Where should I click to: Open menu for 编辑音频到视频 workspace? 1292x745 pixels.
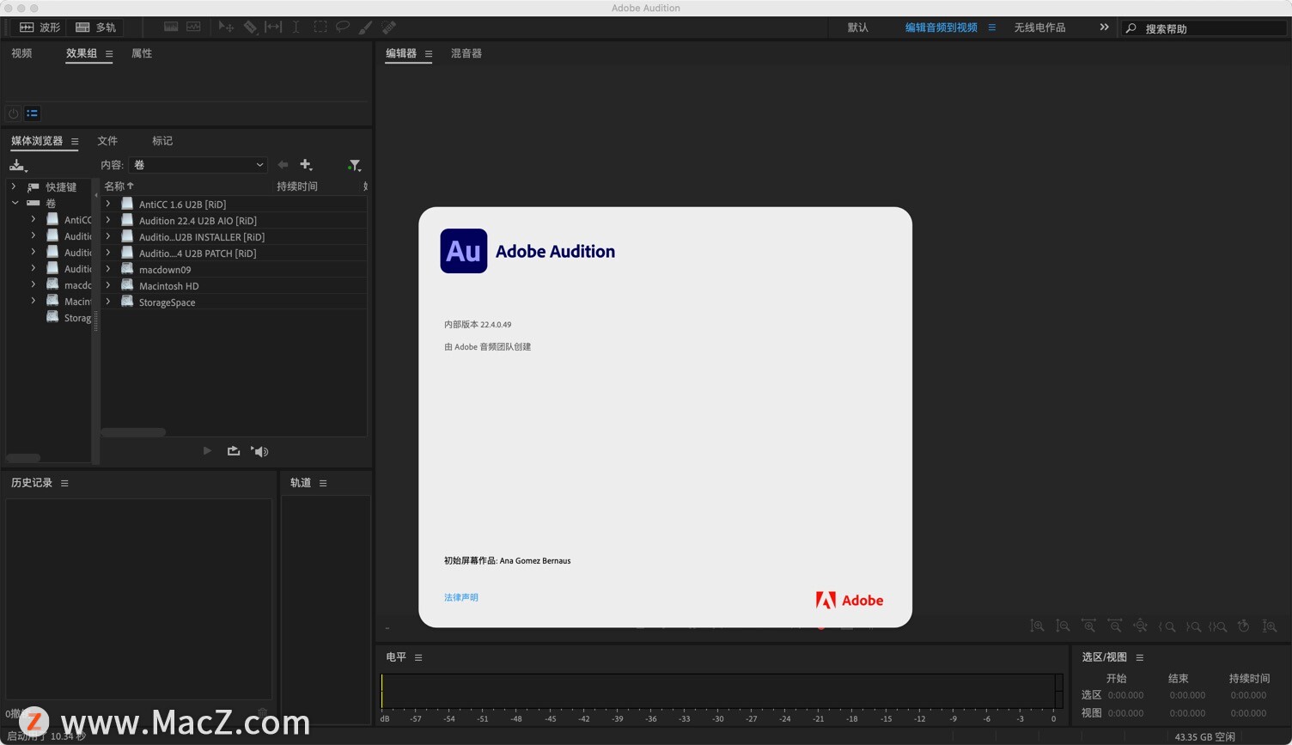[x=991, y=27]
